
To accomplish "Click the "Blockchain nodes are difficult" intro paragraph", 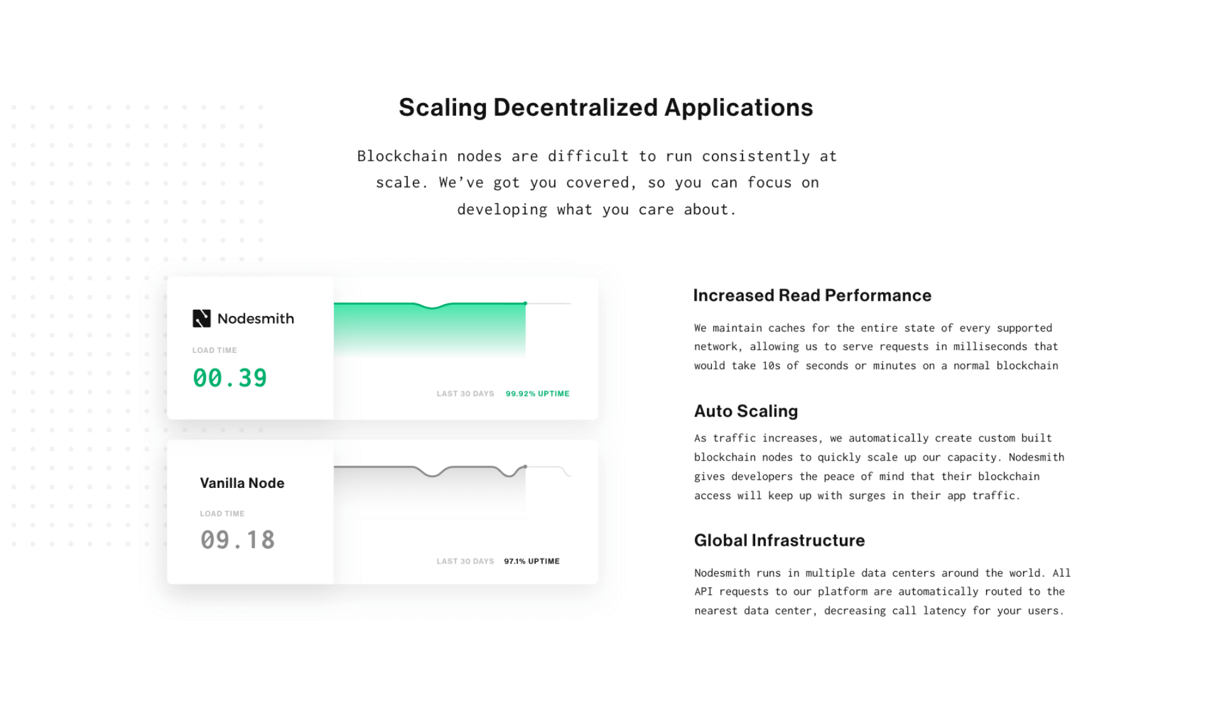I will 596,183.
